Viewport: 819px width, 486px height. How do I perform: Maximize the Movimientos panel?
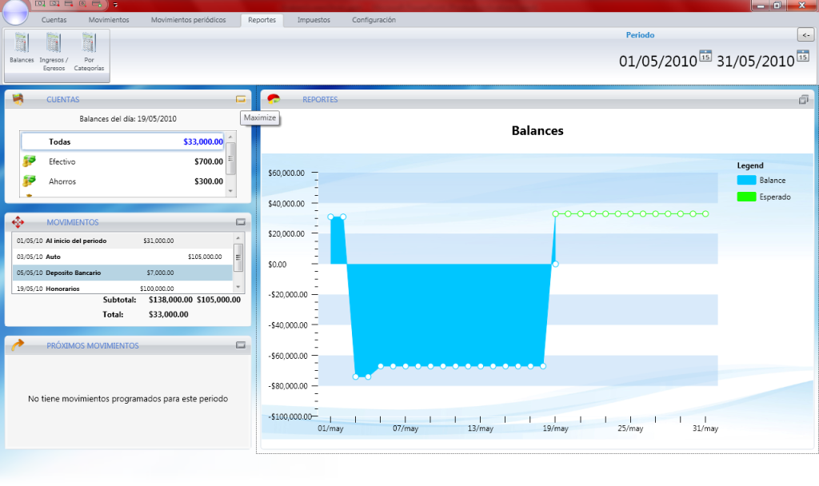point(240,222)
